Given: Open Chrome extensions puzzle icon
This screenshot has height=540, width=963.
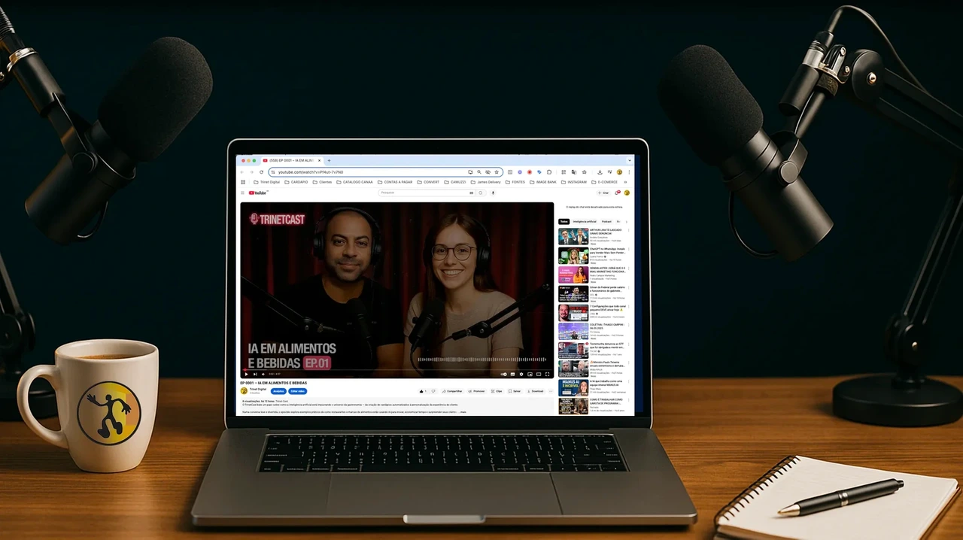Looking at the screenshot, I should [549, 172].
